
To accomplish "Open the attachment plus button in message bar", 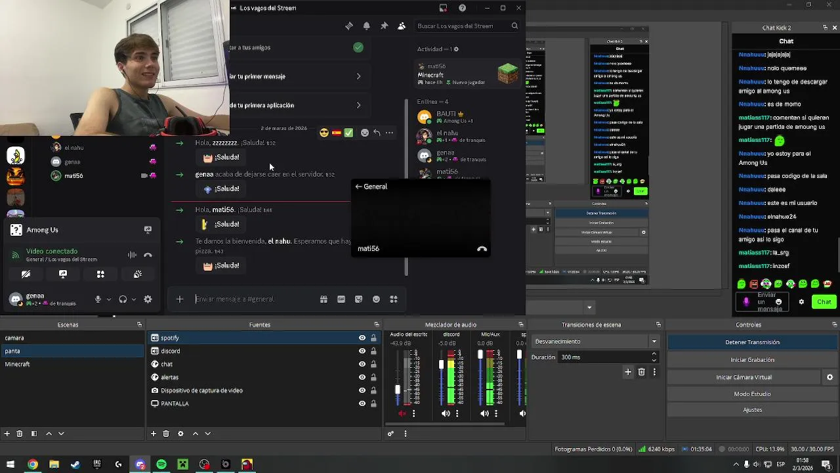I will pos(180,299).
